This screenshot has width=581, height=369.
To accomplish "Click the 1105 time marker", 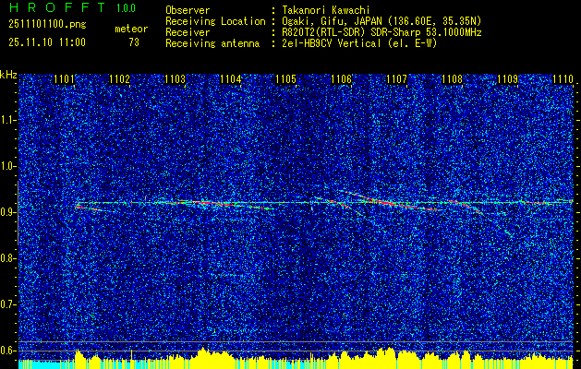I will coord(286,79).
